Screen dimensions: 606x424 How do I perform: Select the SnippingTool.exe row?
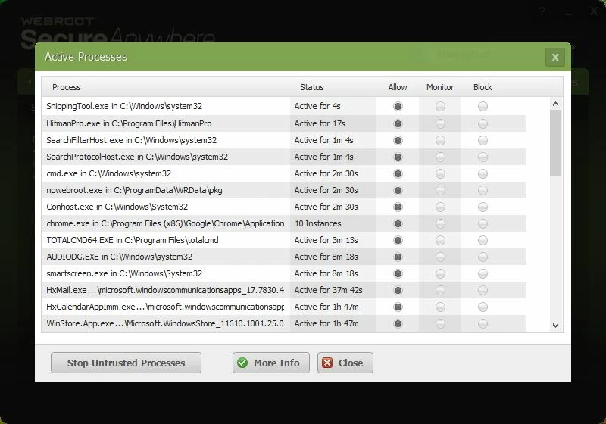[284, 106]
